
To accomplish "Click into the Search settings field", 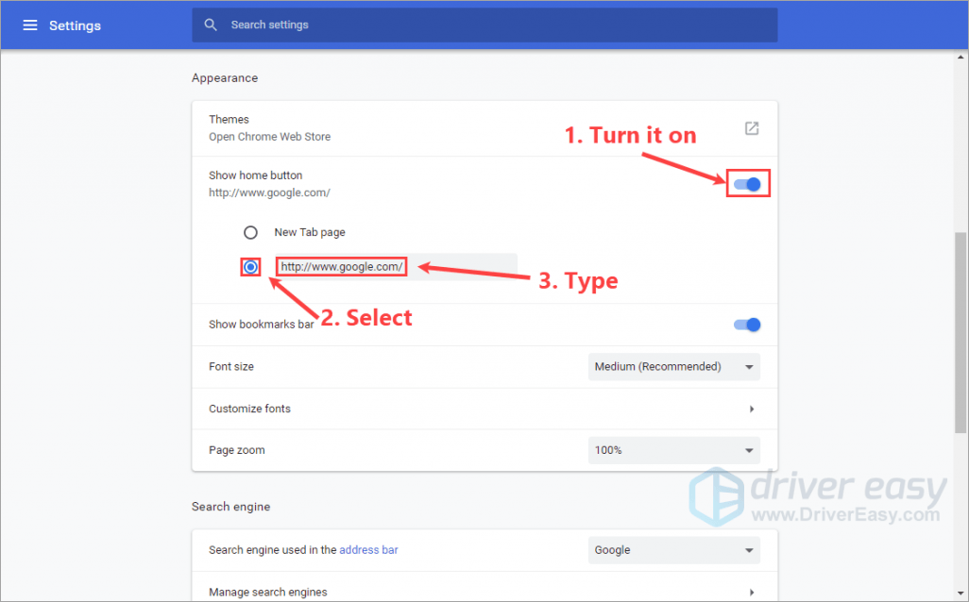I will tap(491, 25).
